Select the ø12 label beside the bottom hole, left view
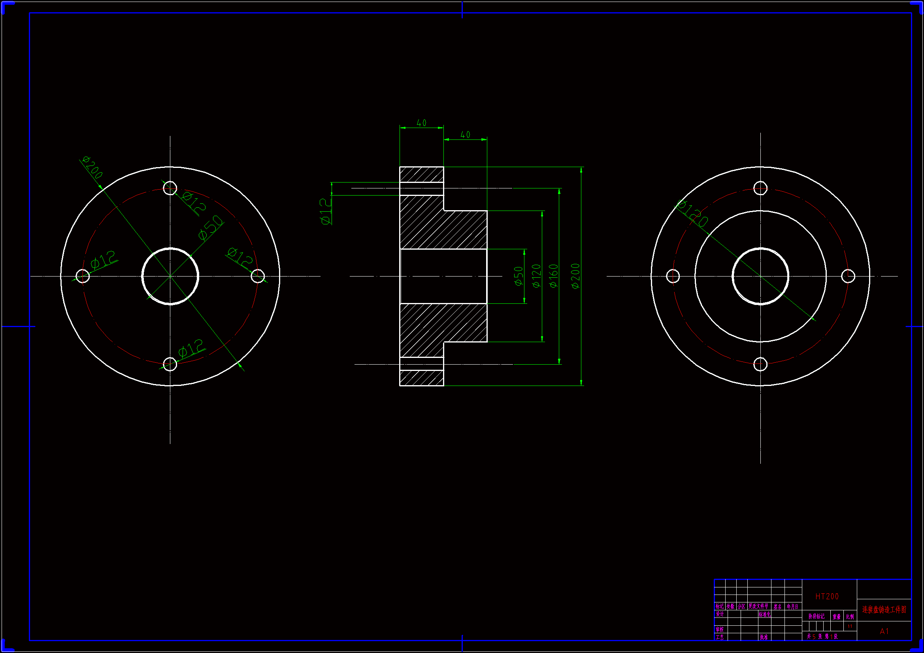 tap(191, 348)
